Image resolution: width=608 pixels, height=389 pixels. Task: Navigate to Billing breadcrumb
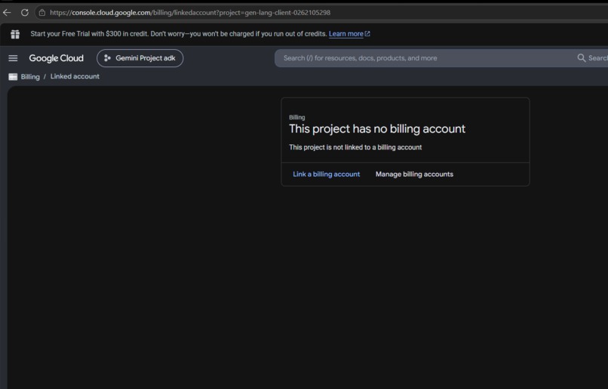pos(30,77)
